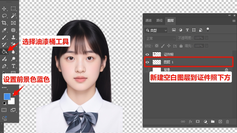Open the 正常 blend mode dropdown
Screen dimensions: 237x133
160,38
